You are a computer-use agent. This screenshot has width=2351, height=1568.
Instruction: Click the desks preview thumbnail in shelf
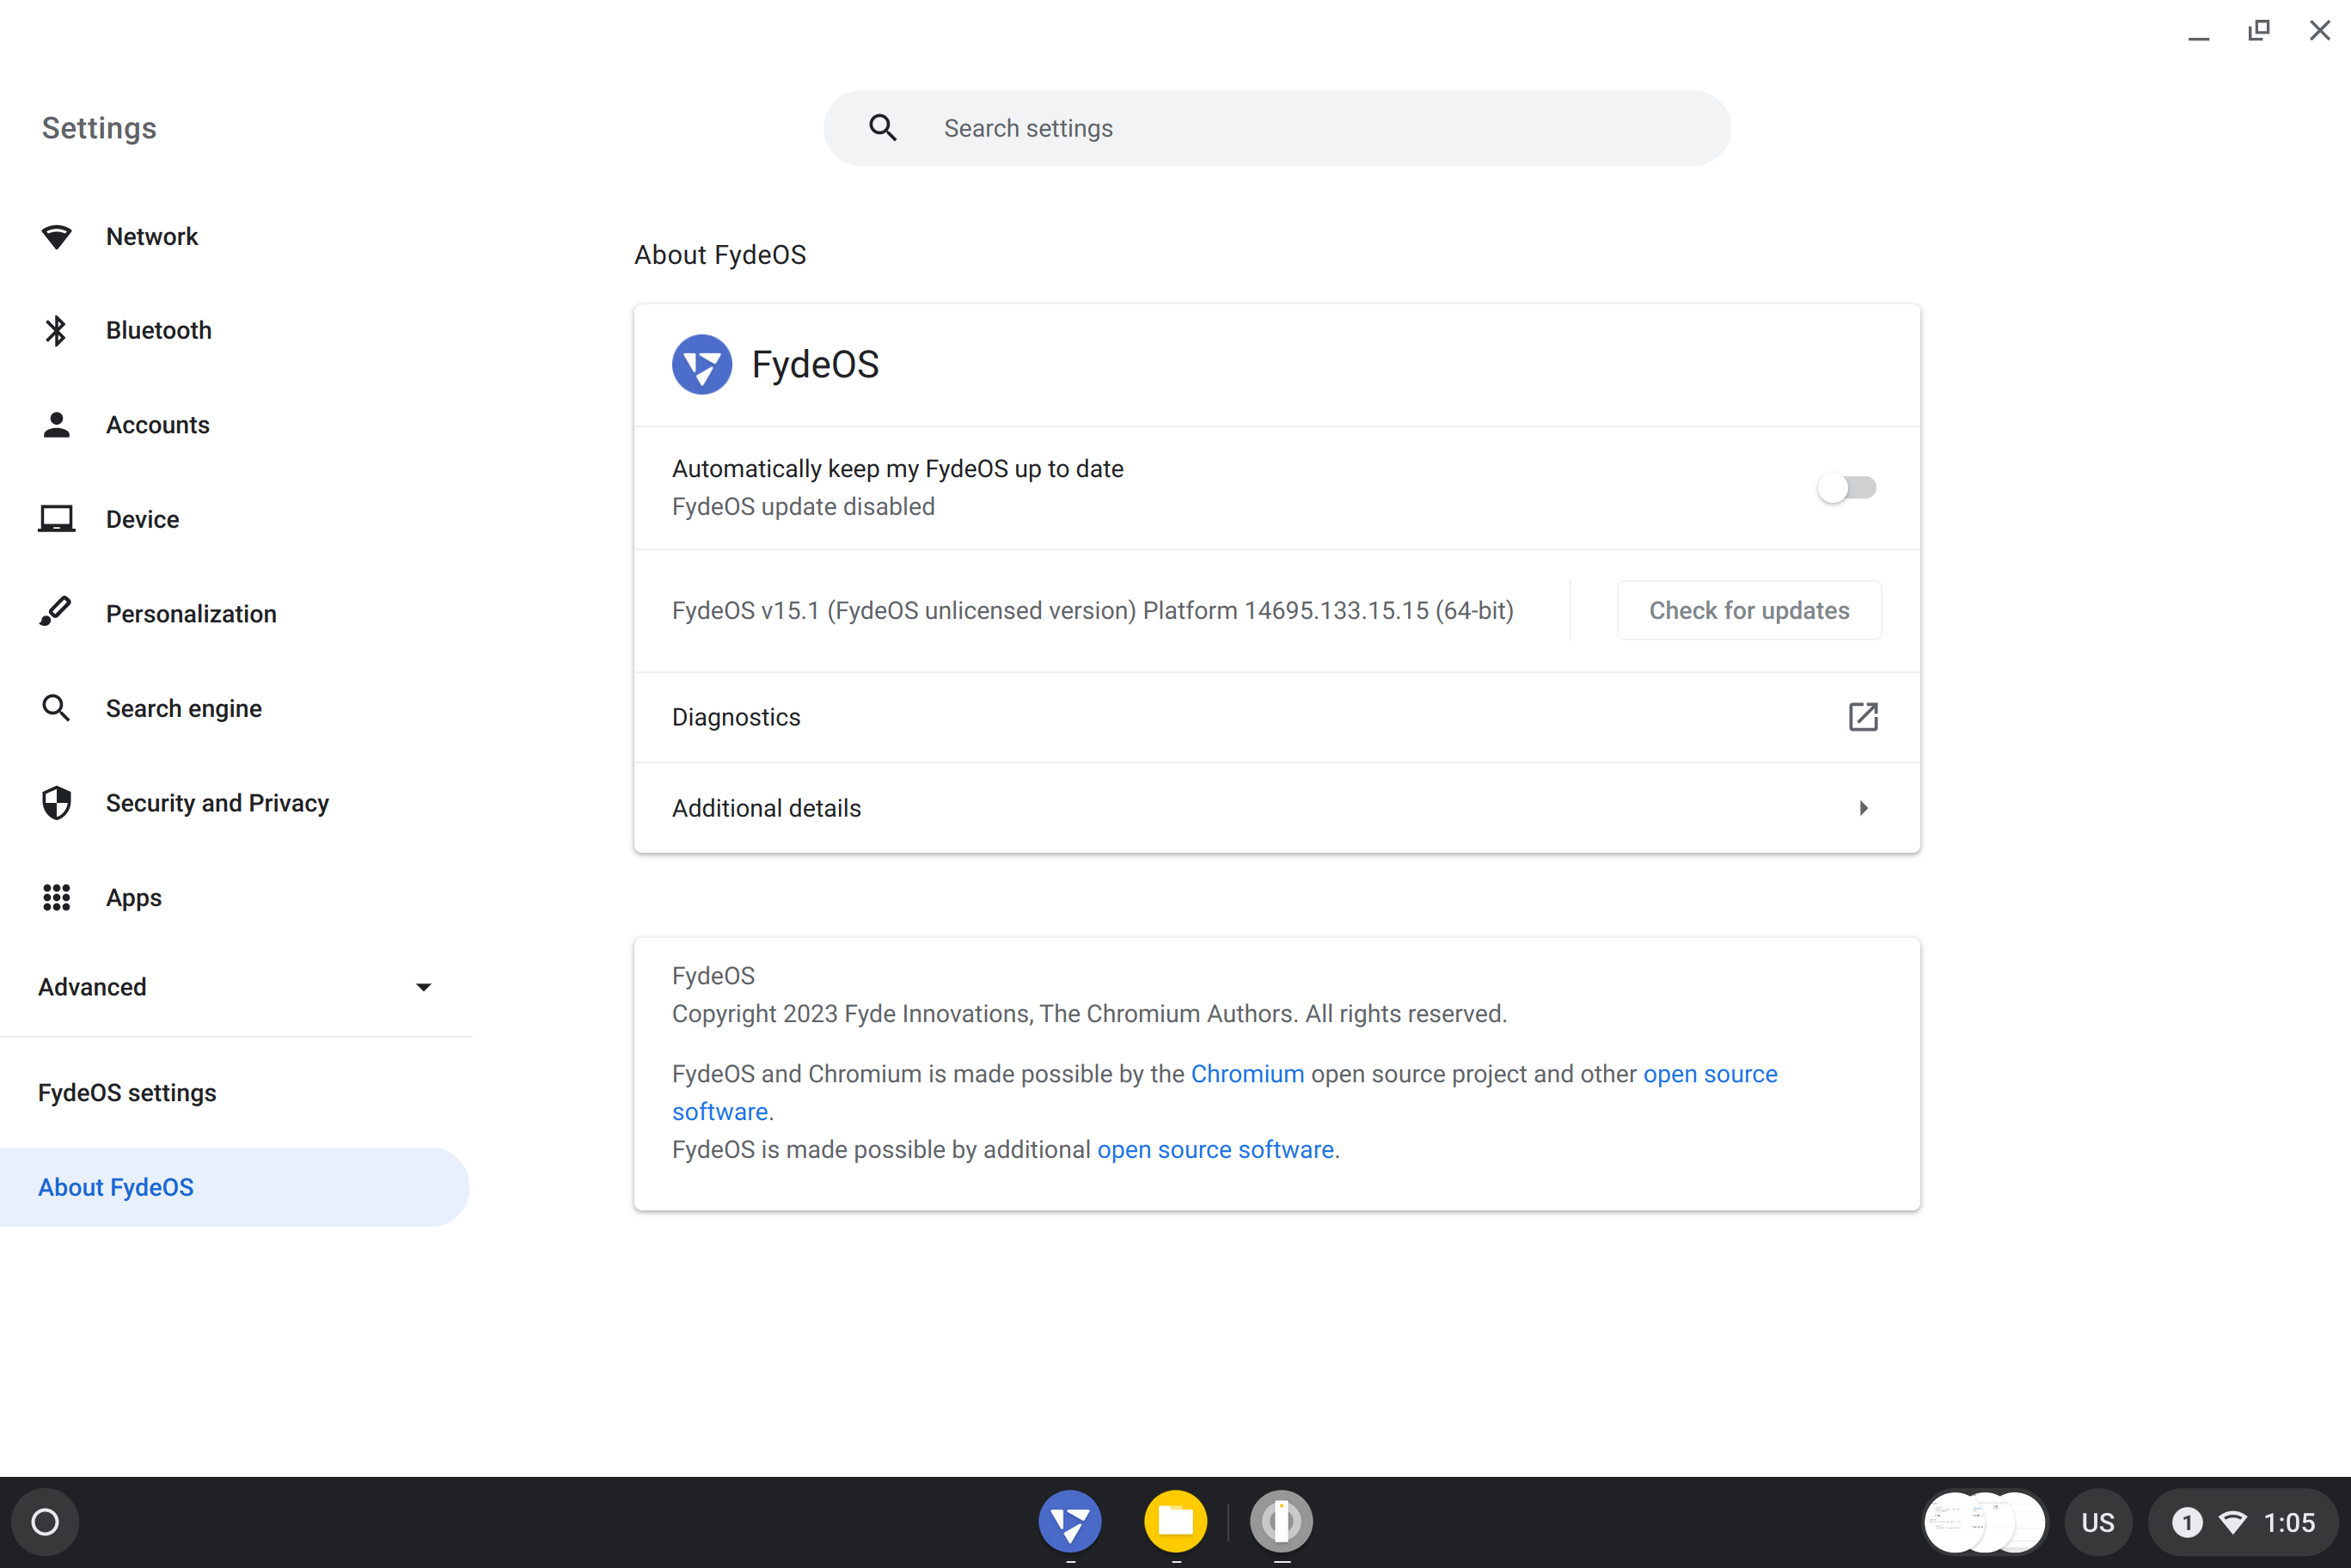(x=1985, y=1523)
